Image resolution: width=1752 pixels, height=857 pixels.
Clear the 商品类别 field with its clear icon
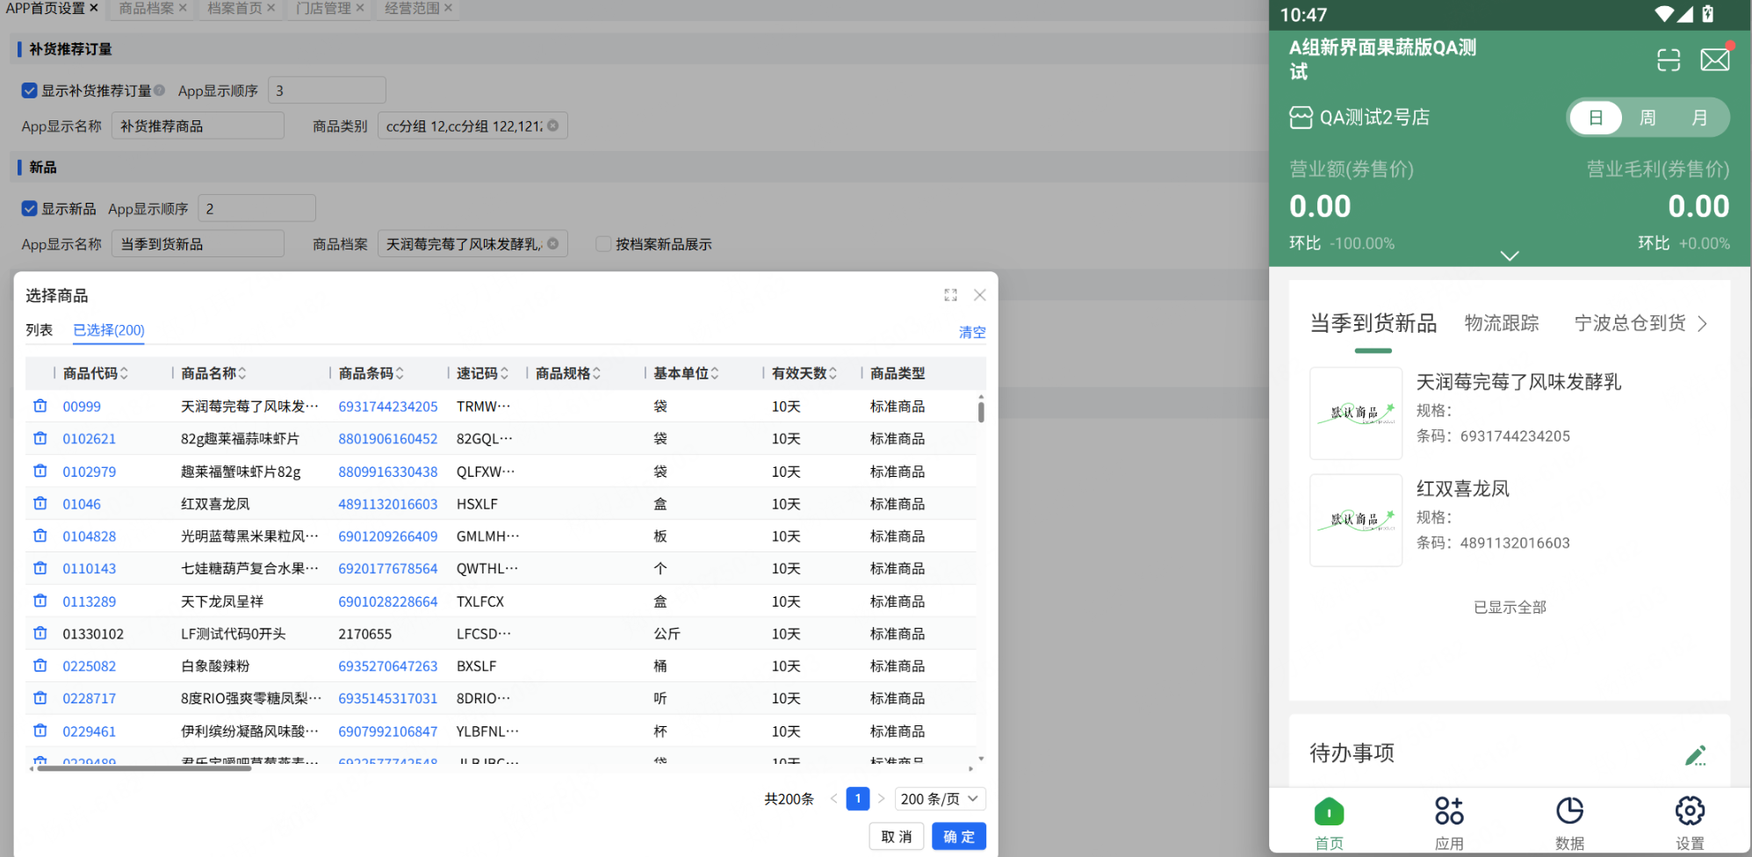tap(553, 126)
